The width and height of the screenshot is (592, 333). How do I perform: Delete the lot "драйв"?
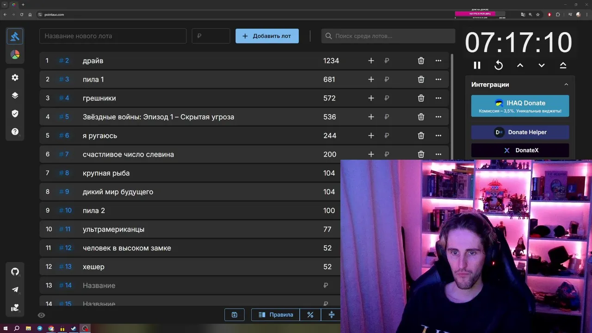[421, 61]
